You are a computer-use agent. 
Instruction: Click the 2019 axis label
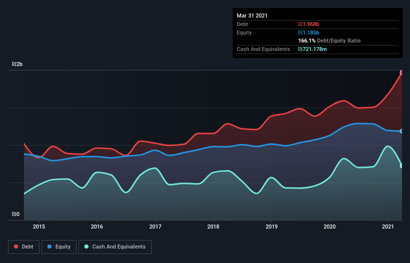tap(272, 226)
